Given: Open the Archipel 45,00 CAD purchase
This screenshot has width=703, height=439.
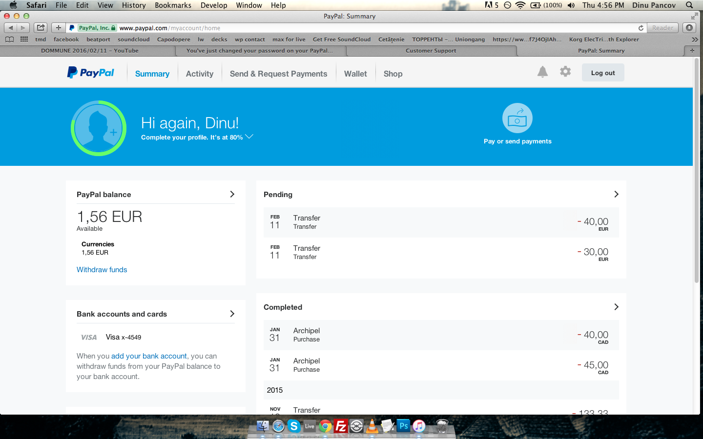Looking at the screenshot, I should coord(441,365).
